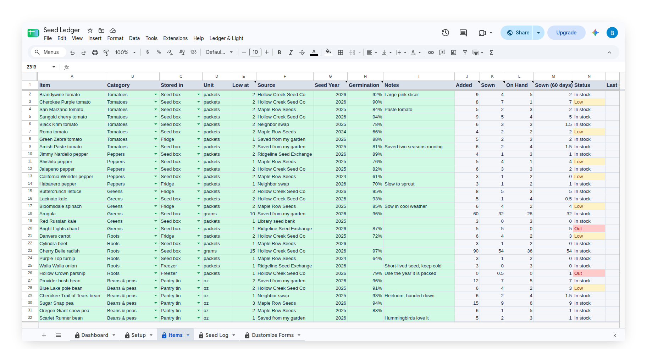Open the fill color picker
The image size is (647, 349).
tap(328, 52)
